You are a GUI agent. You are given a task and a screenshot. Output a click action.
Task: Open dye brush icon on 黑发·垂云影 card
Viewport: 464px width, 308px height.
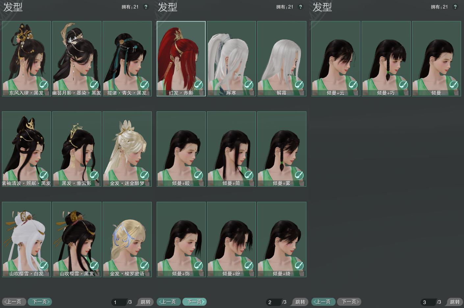[94, 175]
